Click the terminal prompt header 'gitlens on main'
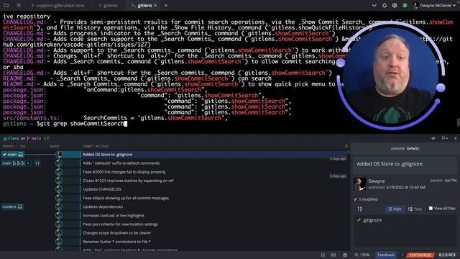This screenshot has height=259, width=460. [26, 138]
